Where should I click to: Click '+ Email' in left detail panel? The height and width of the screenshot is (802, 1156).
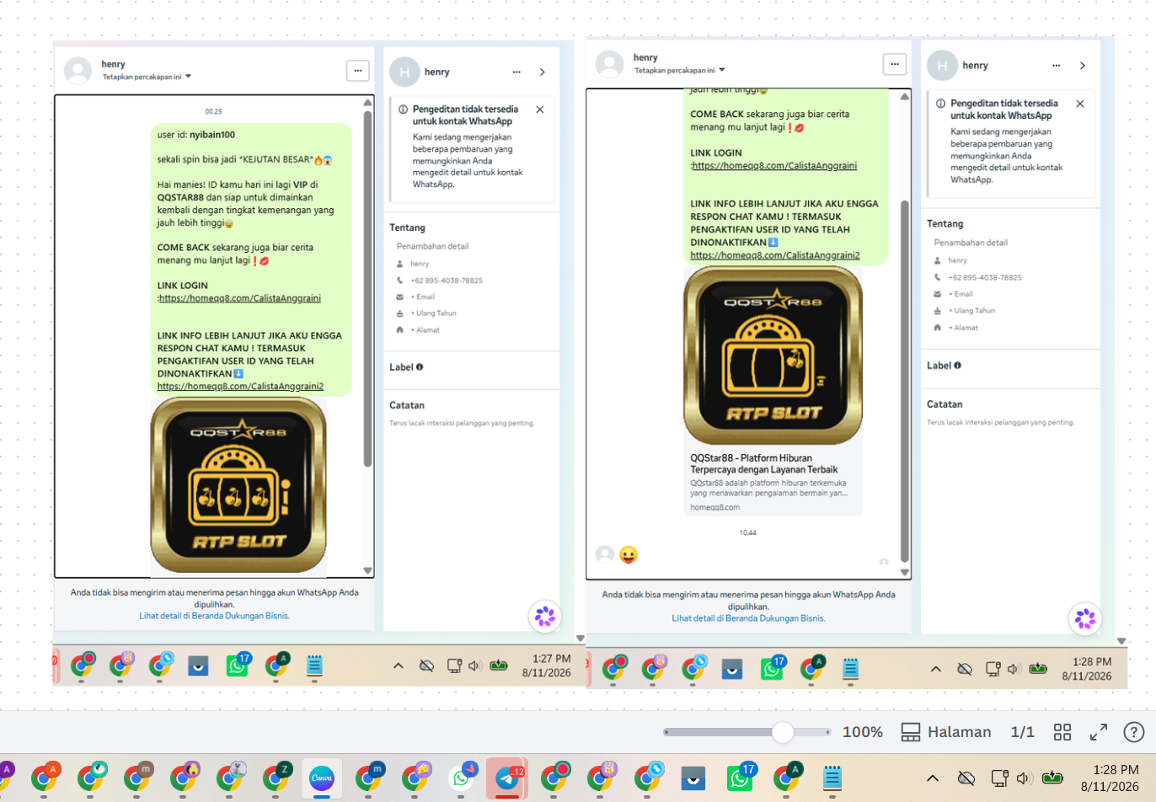coord(423,297)
